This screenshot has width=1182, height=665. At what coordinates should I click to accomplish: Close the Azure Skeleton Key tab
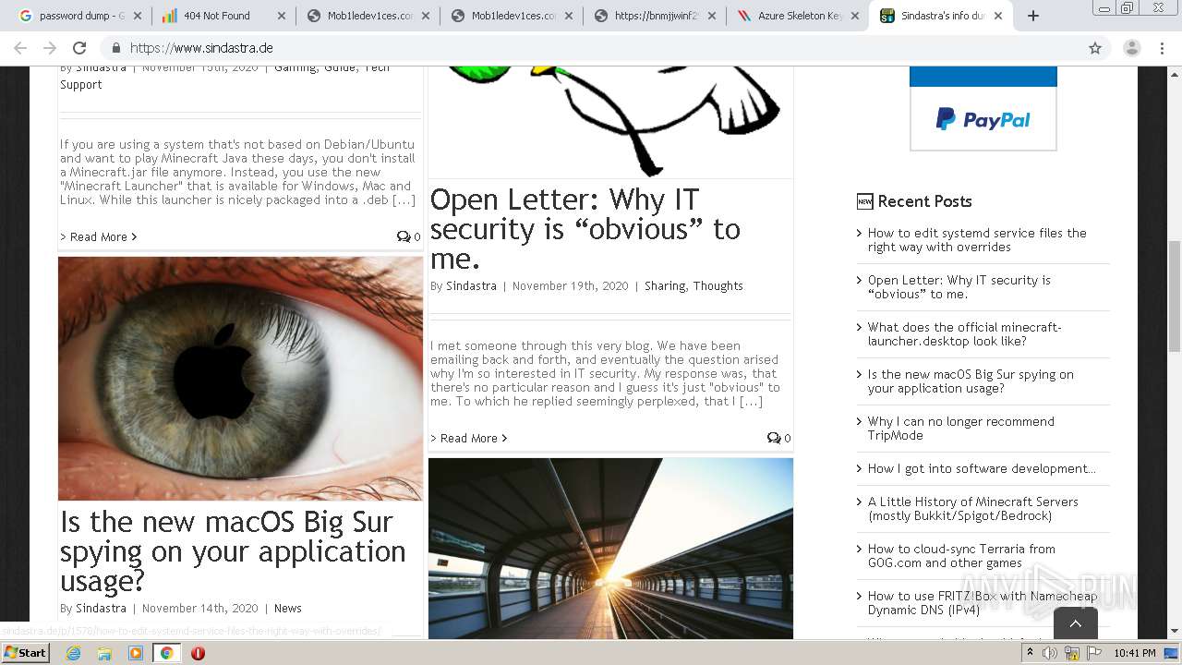click(856, 16)
